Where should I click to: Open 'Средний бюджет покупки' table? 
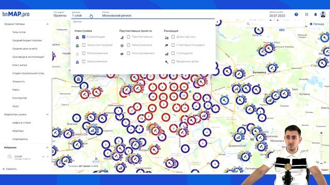[x=27, y=41]
